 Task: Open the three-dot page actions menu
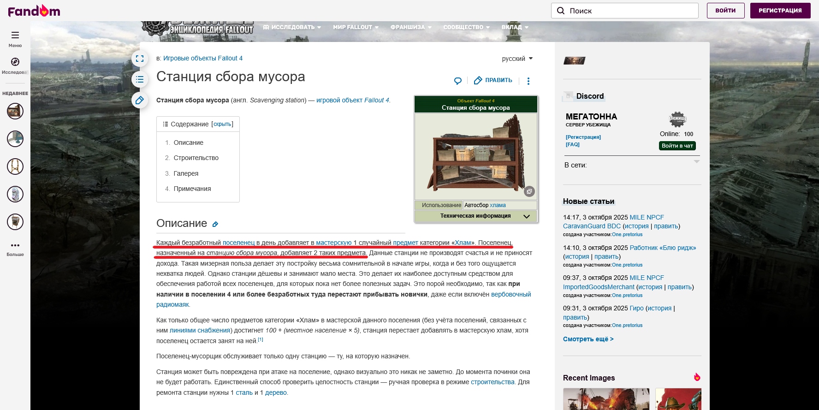coord(528,81)
